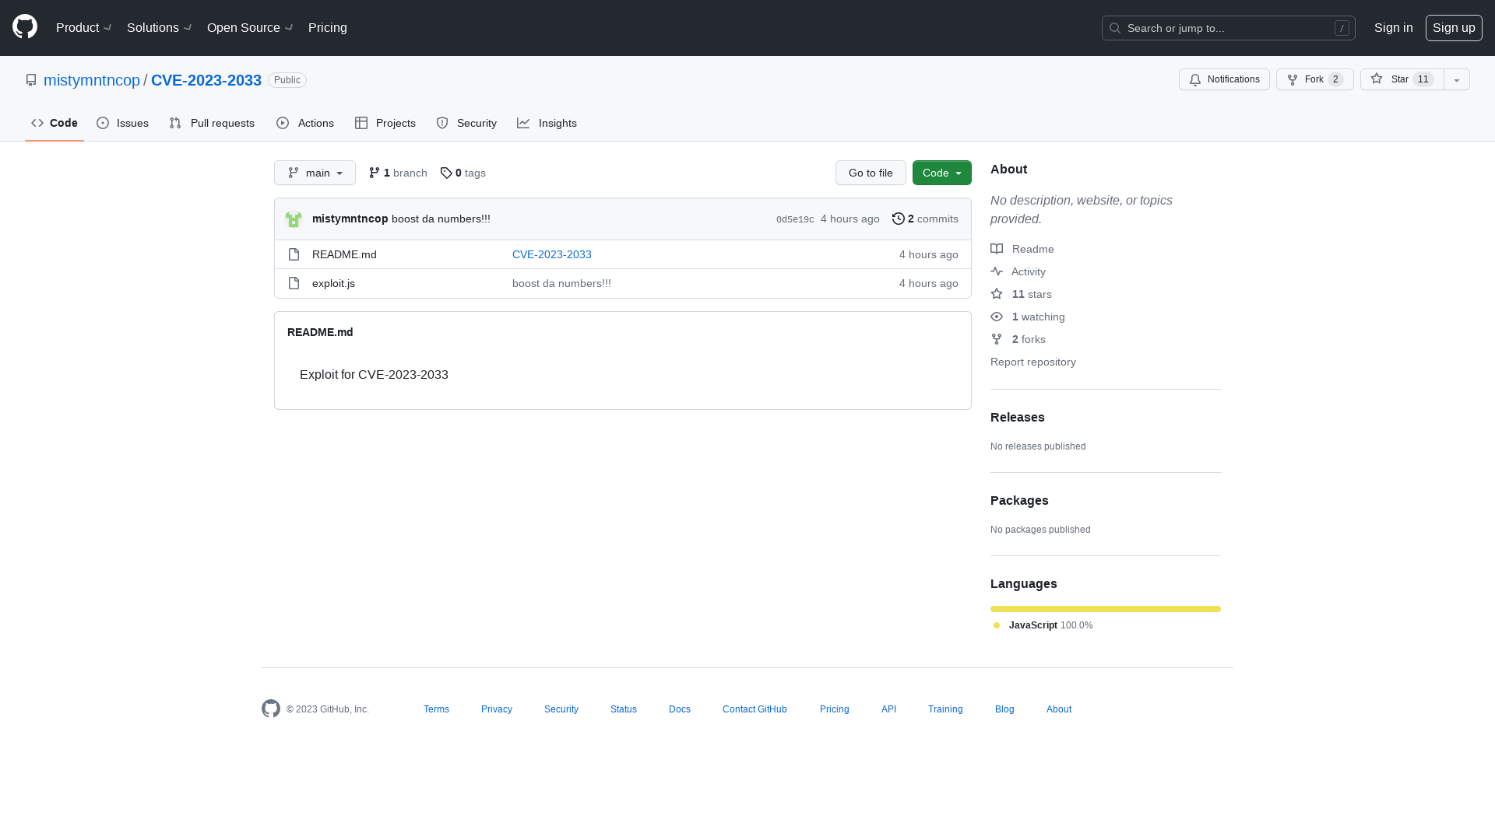This screenshot has width=1495, height=840.
Task: Click the fork icon beside 2 forks
Action: point(997,339)
